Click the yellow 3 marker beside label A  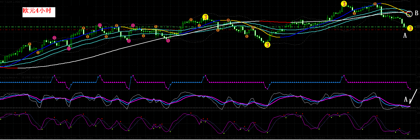point(410,28)
